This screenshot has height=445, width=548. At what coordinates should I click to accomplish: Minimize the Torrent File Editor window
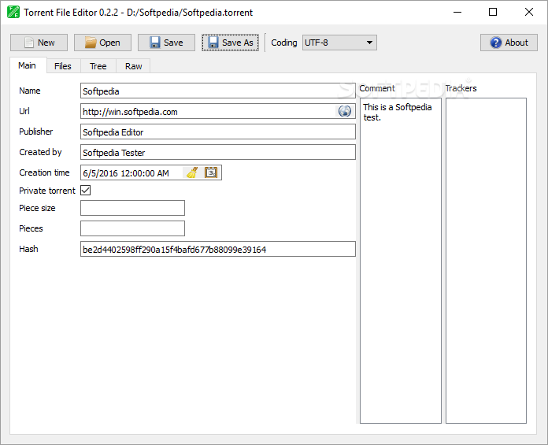[x=457, y=13]
